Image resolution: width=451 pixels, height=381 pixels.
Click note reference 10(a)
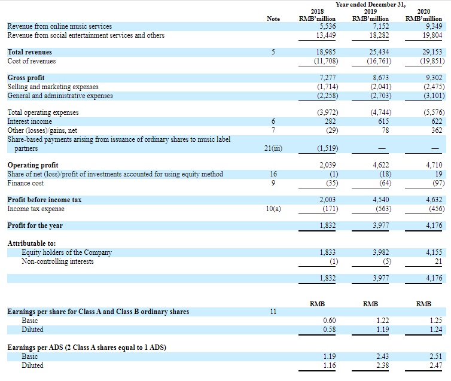point(273,209)
